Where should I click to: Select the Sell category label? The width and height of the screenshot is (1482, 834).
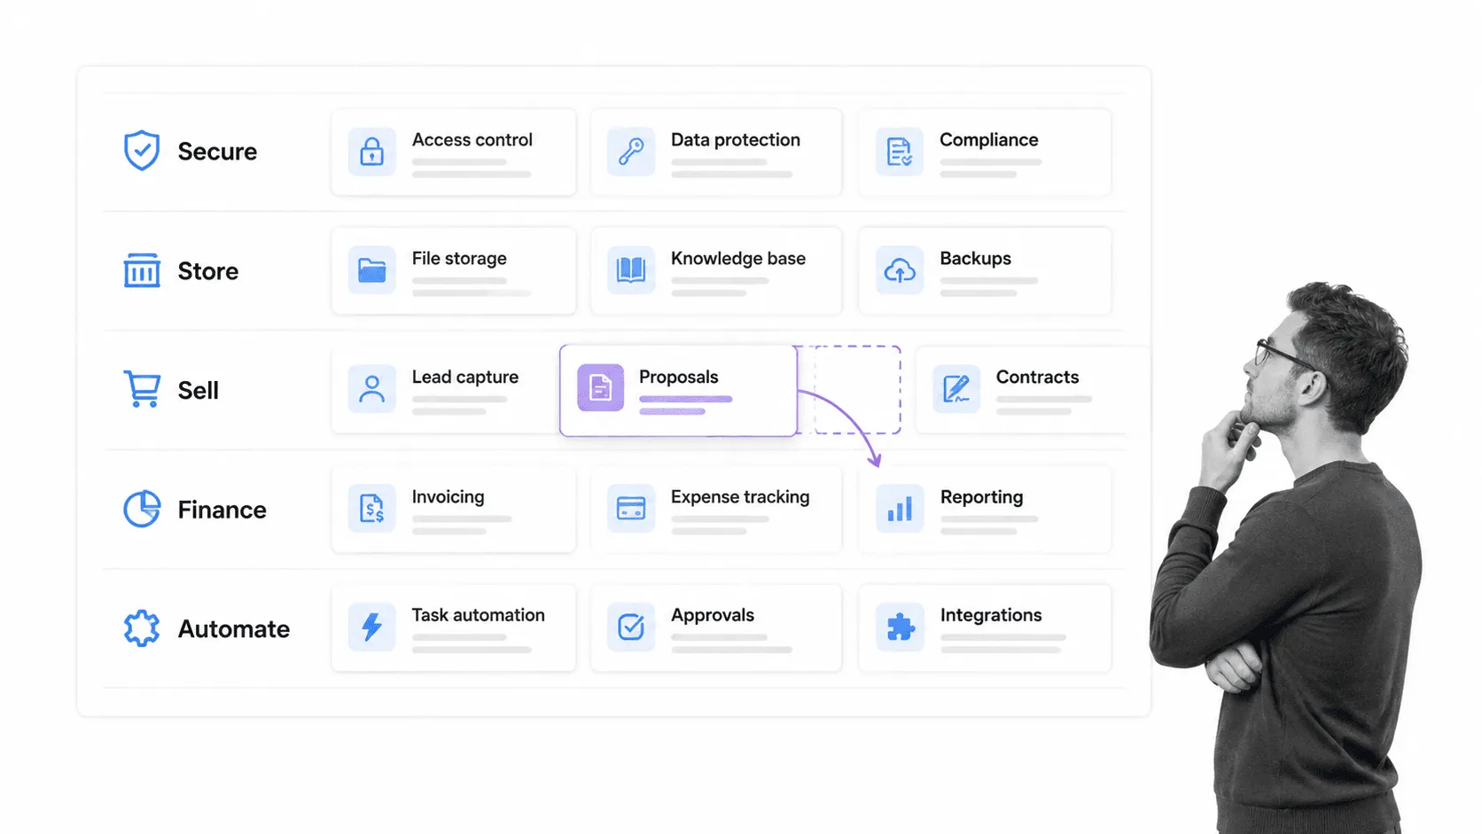click(198, 391)
